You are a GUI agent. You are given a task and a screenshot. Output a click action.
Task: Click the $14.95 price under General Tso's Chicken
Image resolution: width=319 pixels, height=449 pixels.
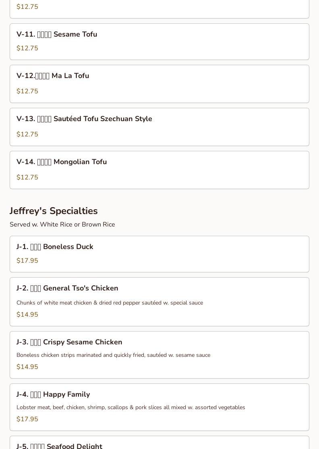click(27, 315)
